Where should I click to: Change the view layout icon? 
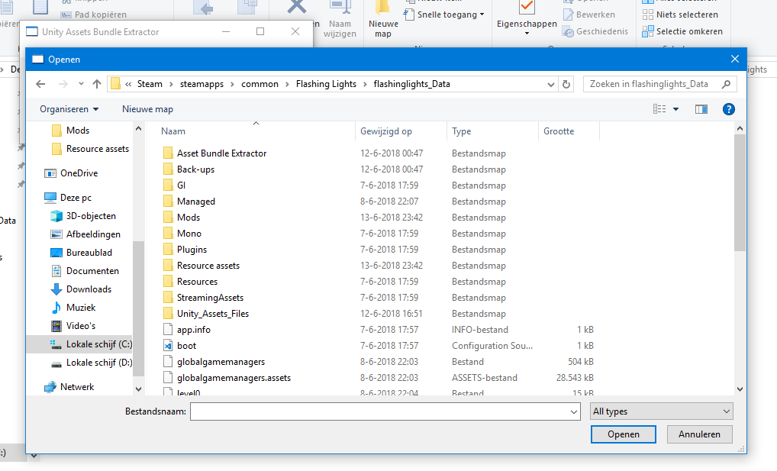pyautogui.click(x=659, y=109)
